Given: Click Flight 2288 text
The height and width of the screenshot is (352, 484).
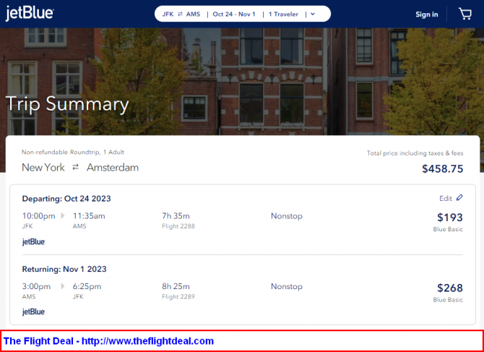Looking at the screenshot, I should (178, 226).
